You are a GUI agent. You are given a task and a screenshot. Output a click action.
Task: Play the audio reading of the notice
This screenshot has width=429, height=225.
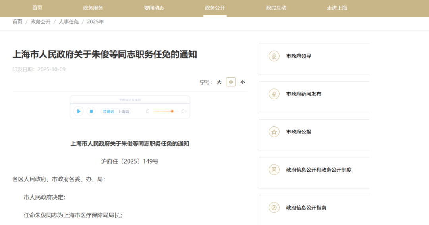click(x=79, y=111)
